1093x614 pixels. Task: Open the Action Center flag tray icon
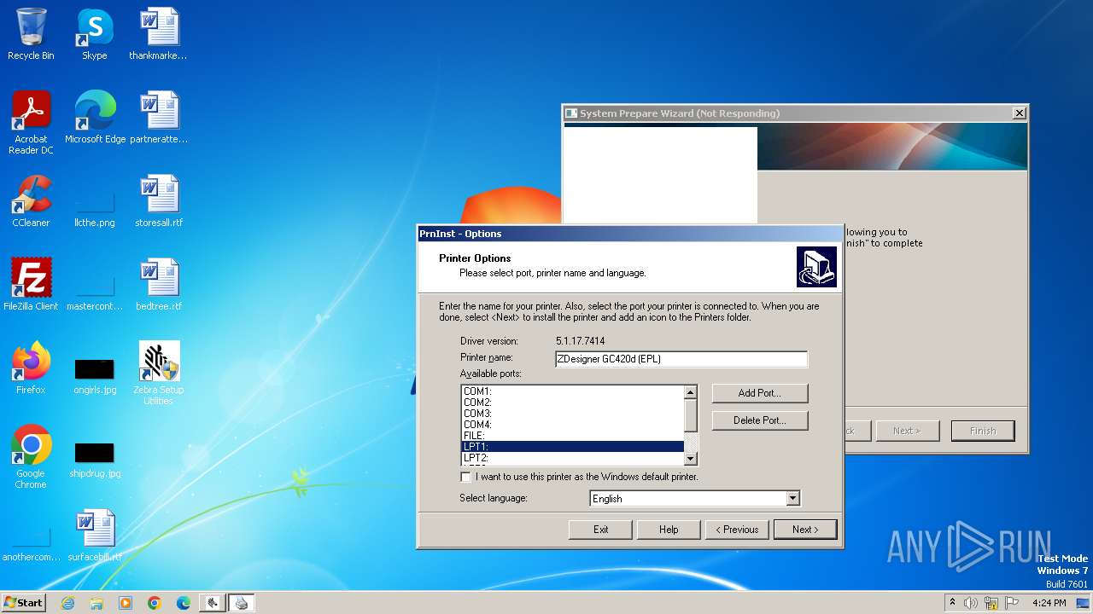tap(1012, 603)
